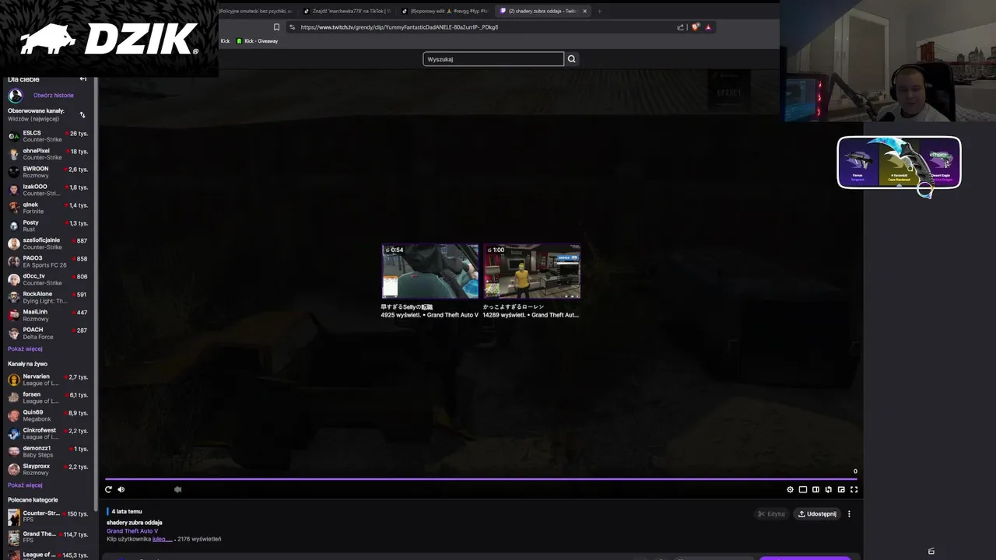Select the RockAlone channel row
Image resolution: width=996 pixels, height=560 pixels.
[x=48, y=297]
